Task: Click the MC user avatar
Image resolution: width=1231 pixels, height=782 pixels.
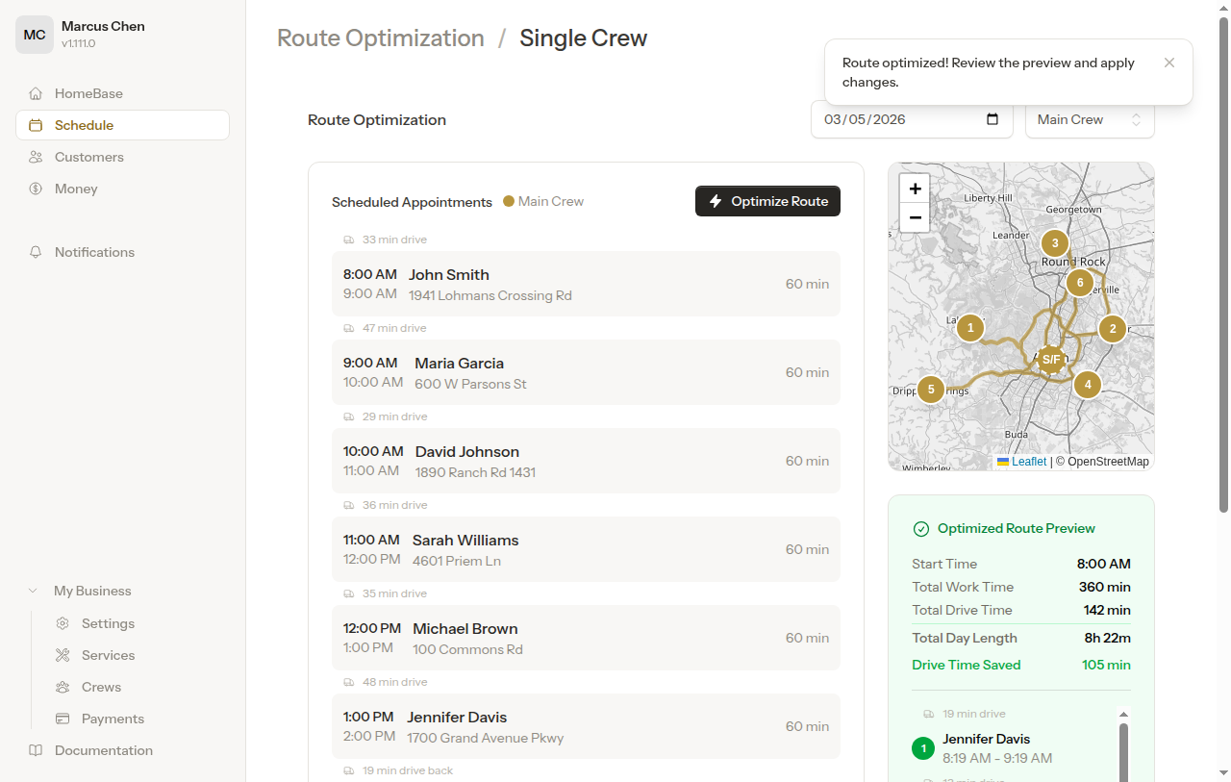Action: [35, 35]
